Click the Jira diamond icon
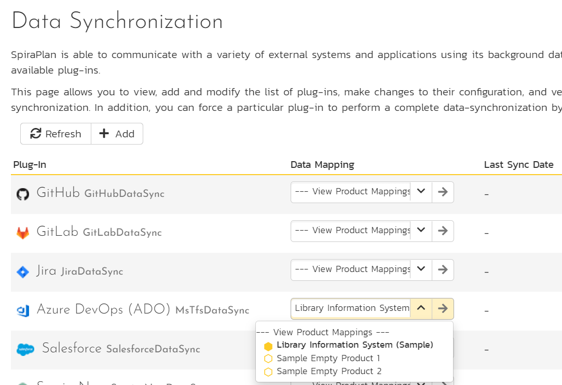 click(x=23, y=272)
